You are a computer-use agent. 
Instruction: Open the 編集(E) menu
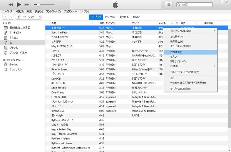(20, 11)
